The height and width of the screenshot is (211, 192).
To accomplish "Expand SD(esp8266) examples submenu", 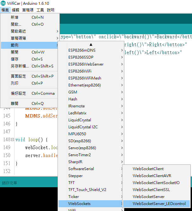I will 91,141.
